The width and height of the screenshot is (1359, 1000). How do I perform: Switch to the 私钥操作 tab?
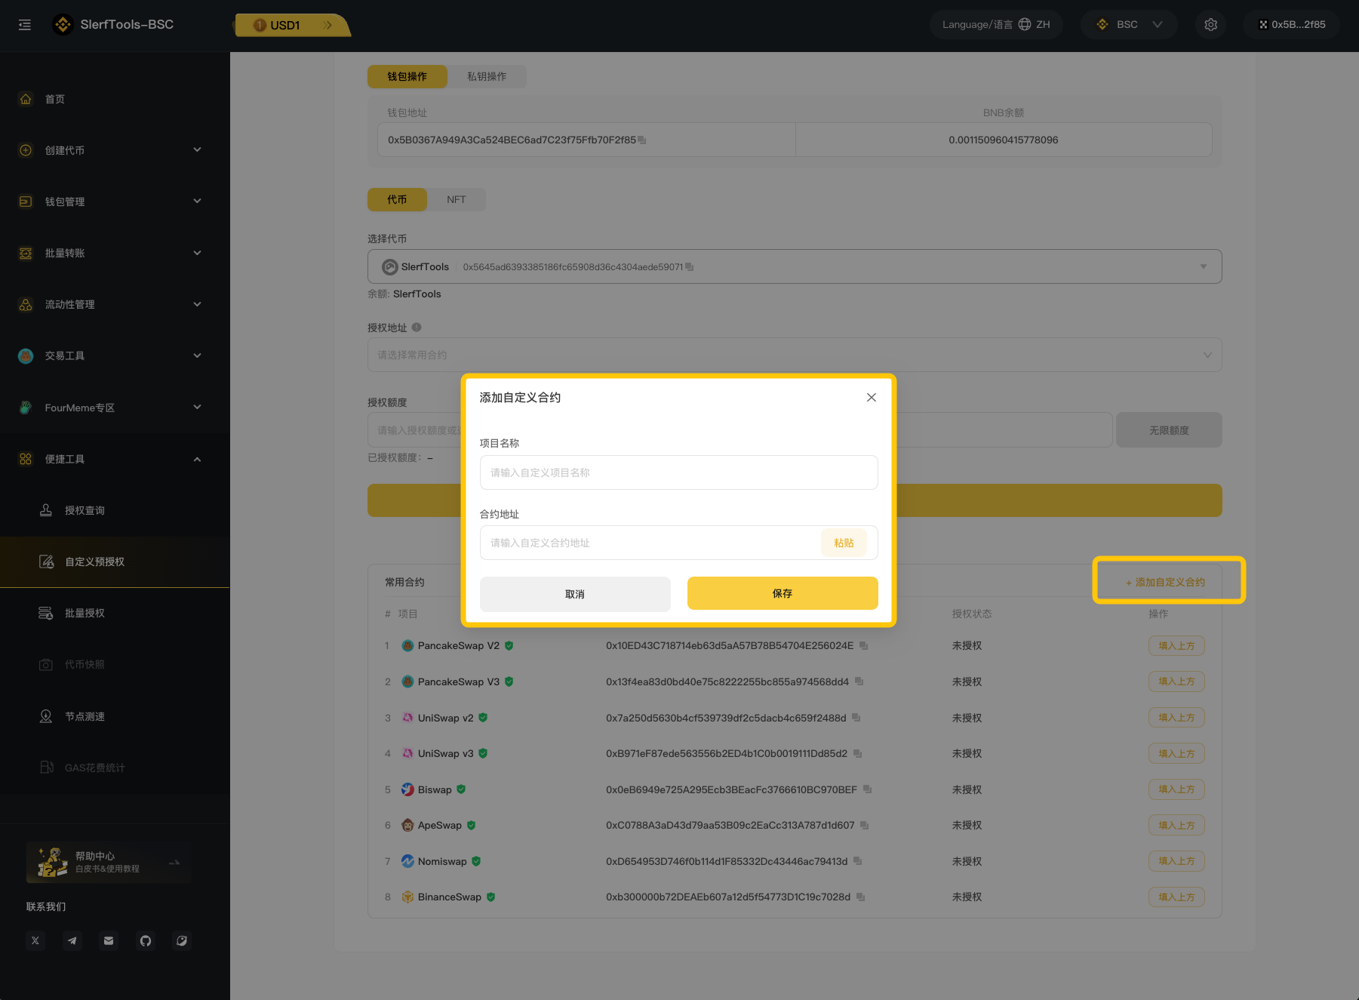(487, 76)
